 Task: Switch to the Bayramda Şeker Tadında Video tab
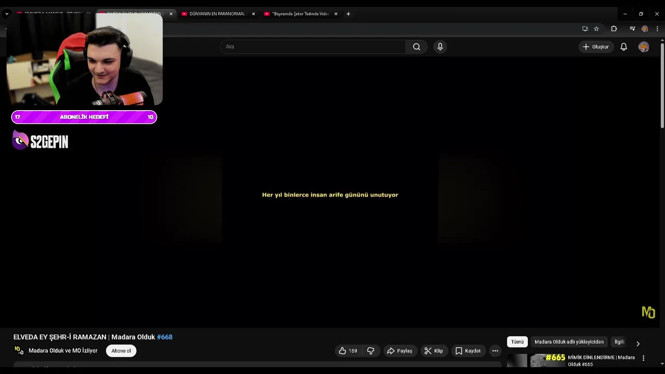[x=301, y=14]
